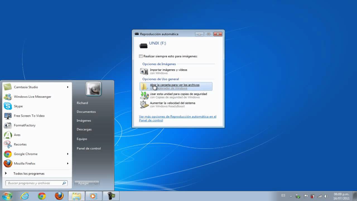Click the volume speaker tray icon
This screenshot has height=201, width=357.
pos(327,197)
